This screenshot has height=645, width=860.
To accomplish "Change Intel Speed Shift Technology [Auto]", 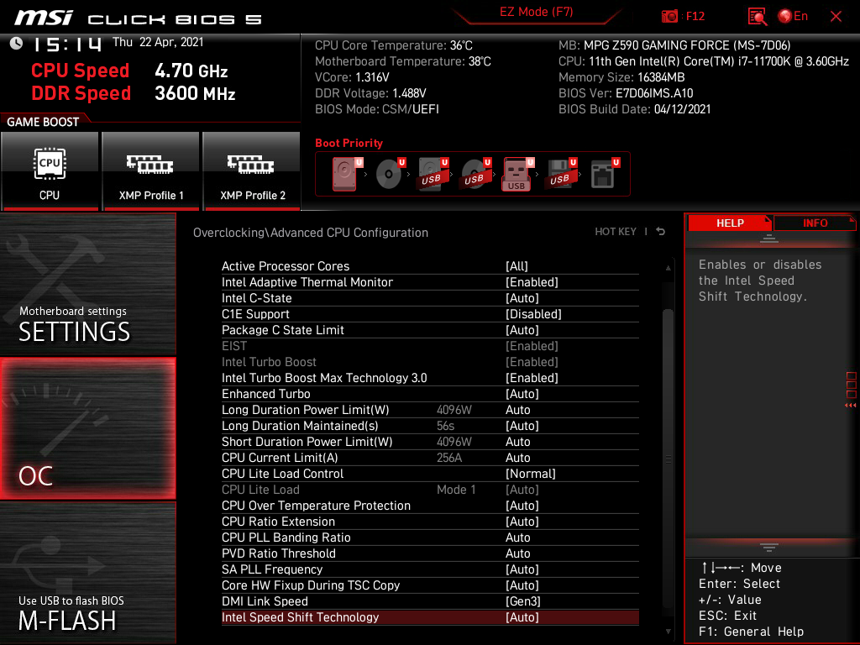I will (430, 617).
